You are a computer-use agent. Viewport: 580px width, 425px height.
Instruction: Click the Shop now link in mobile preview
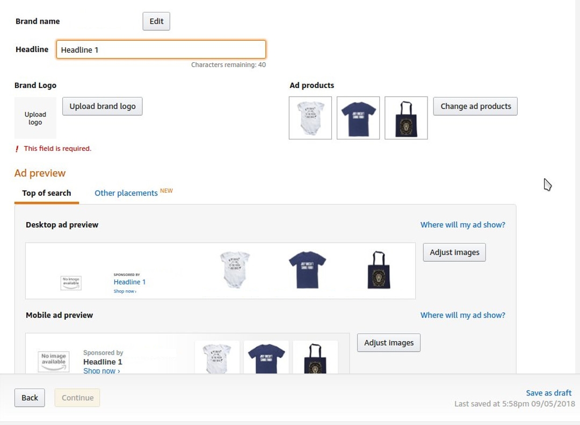click(x=101, y=370)
